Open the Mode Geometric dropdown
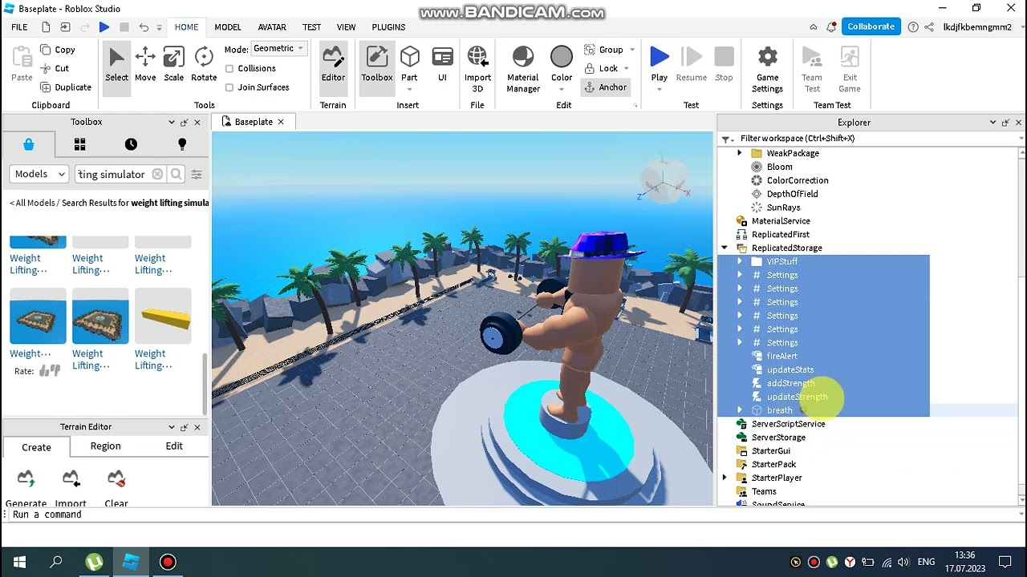The image size is (1027, 577). (278, 49)
